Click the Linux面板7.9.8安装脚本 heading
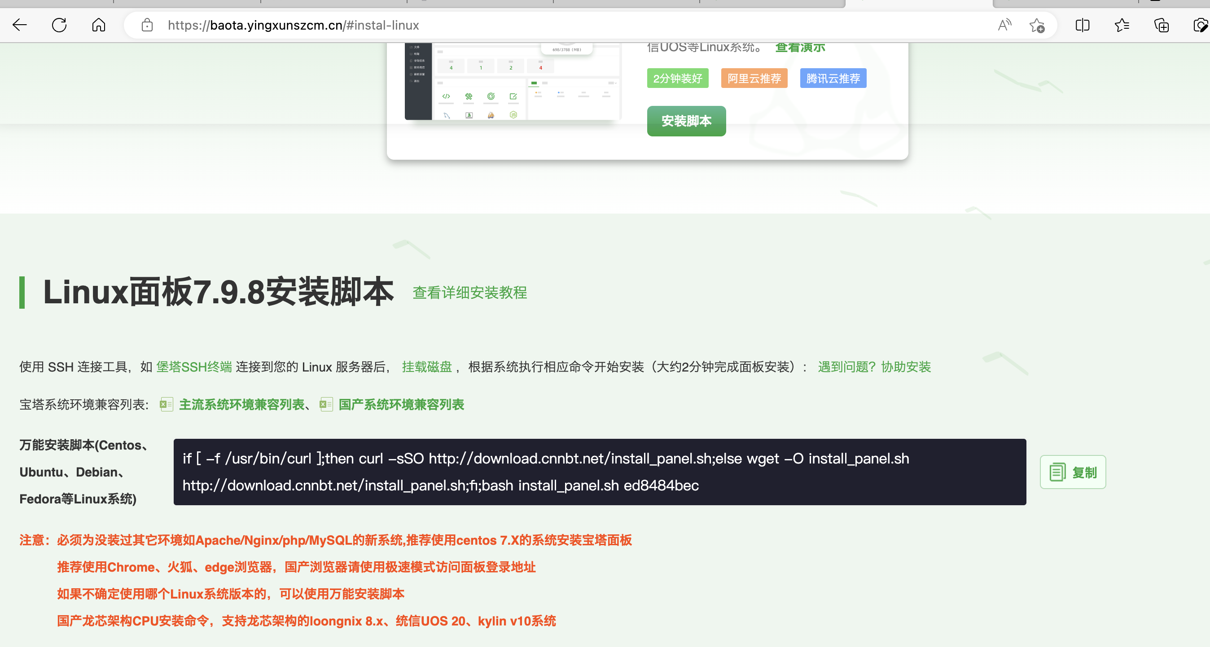 coord(218,292)
